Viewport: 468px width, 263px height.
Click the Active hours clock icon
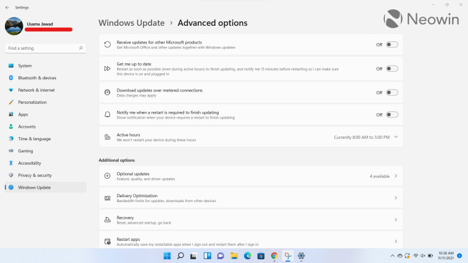click(107, 137)
